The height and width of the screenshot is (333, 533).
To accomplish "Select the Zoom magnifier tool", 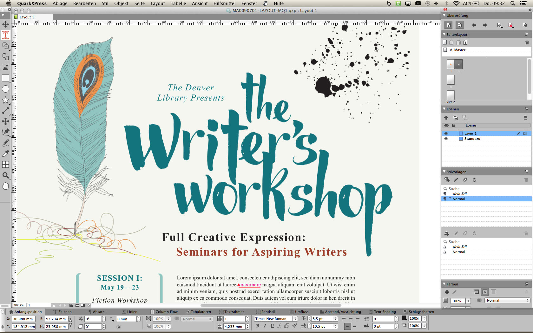I will (x=5, y=175).
